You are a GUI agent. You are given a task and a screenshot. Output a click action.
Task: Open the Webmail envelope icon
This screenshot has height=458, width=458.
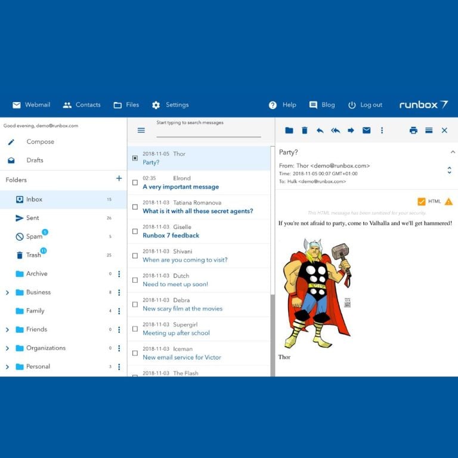click(x=17, y=105)
